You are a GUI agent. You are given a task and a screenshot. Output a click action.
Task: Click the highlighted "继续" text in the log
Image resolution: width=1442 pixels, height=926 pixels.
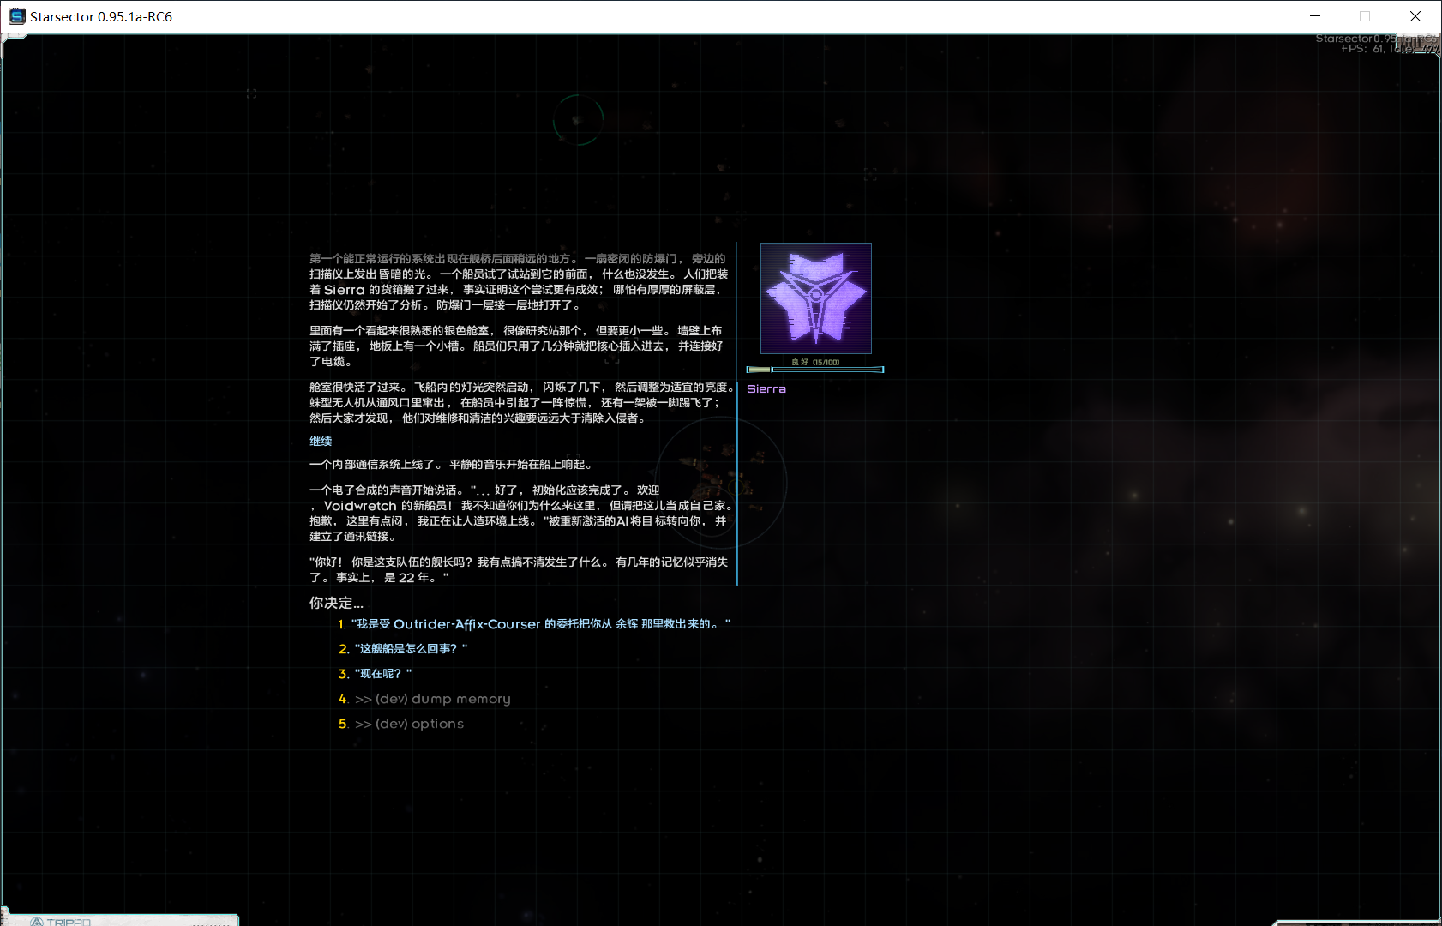click(321, 441)
